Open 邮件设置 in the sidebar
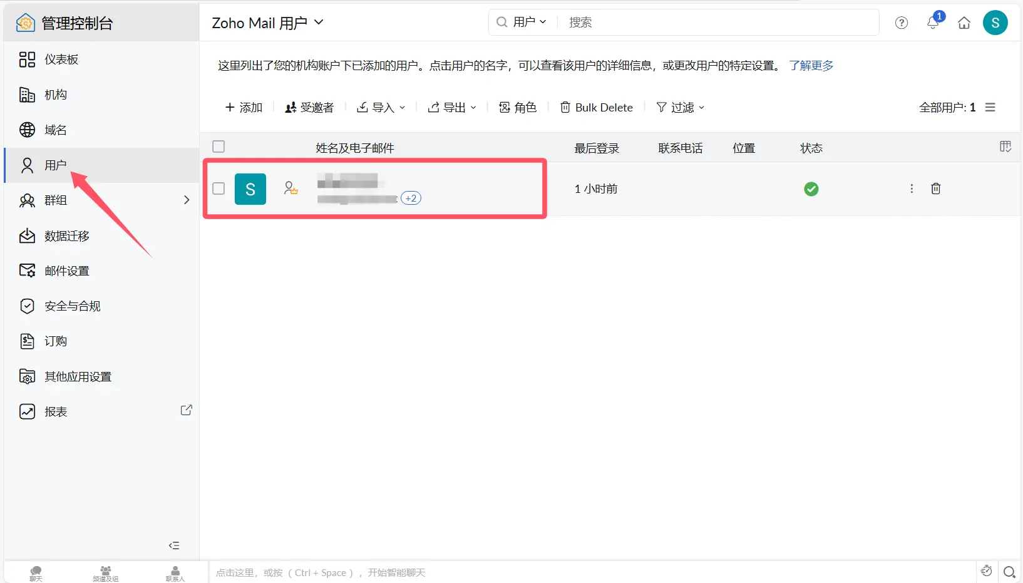 pyautogui.click(x=67, y=271)
